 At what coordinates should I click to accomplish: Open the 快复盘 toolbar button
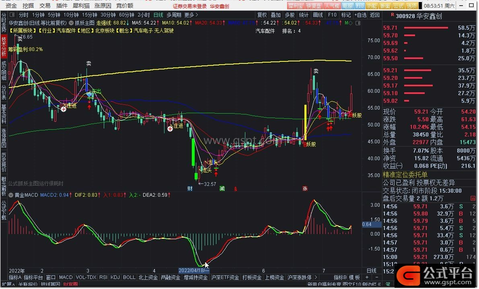pos(314,6)
